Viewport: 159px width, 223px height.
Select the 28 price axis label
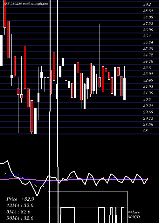point(146,131)
